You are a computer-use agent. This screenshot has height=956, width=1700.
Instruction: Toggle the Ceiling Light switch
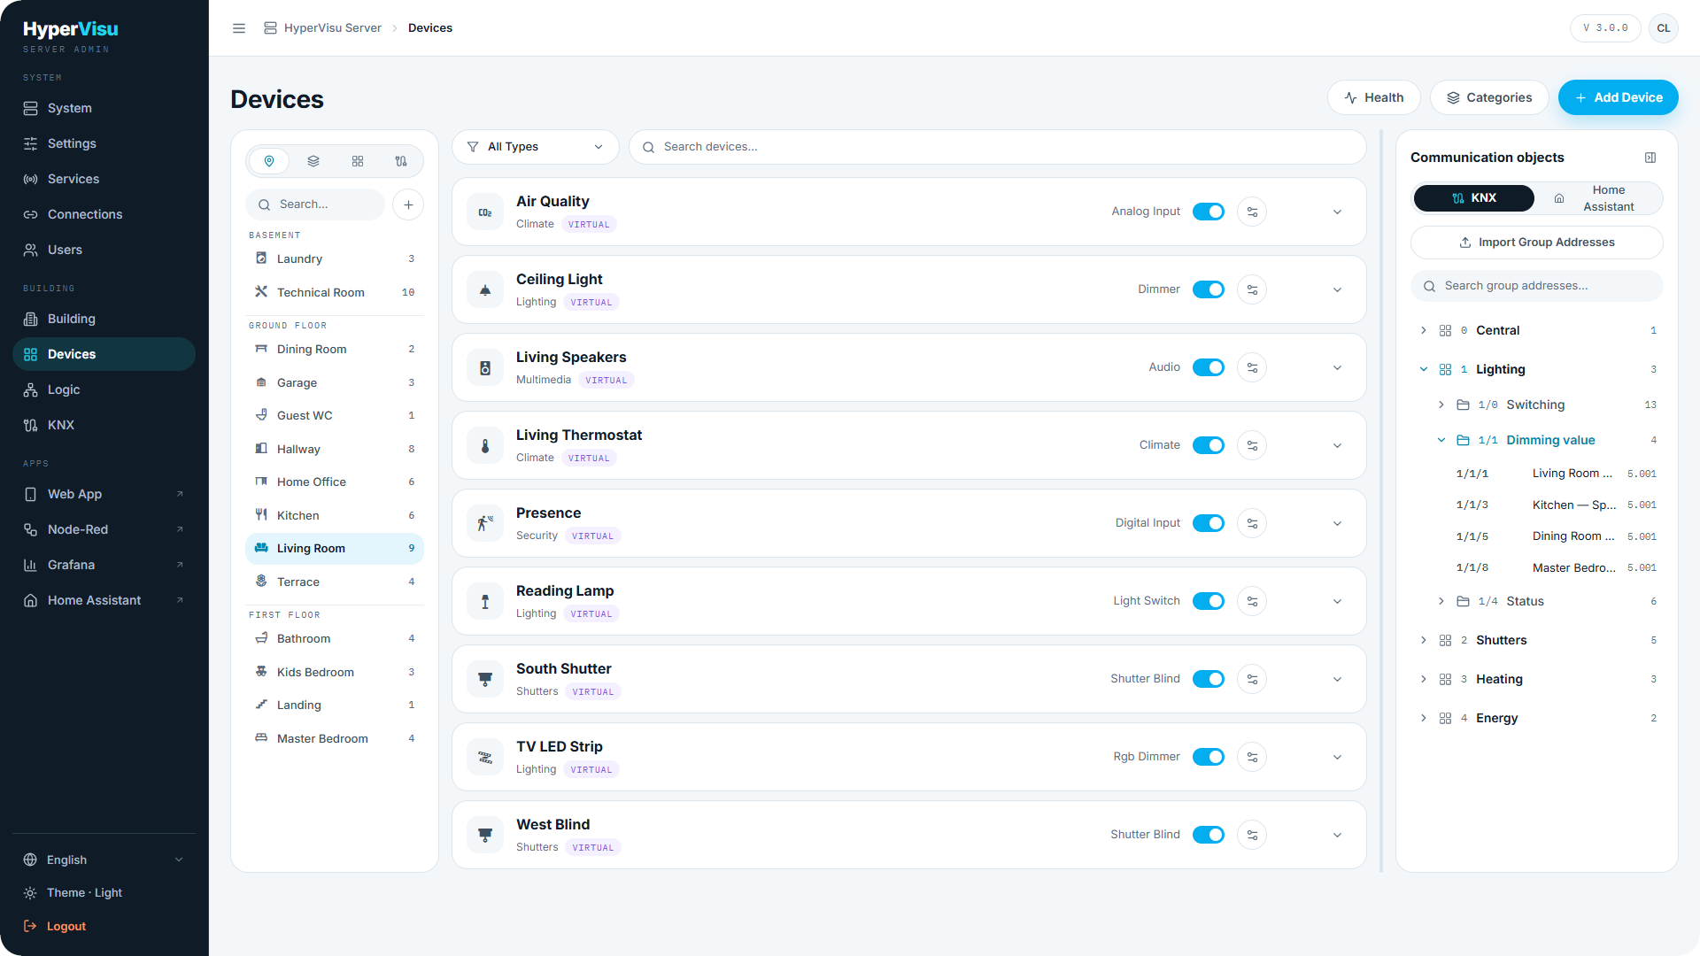[x=1209, y=289]
